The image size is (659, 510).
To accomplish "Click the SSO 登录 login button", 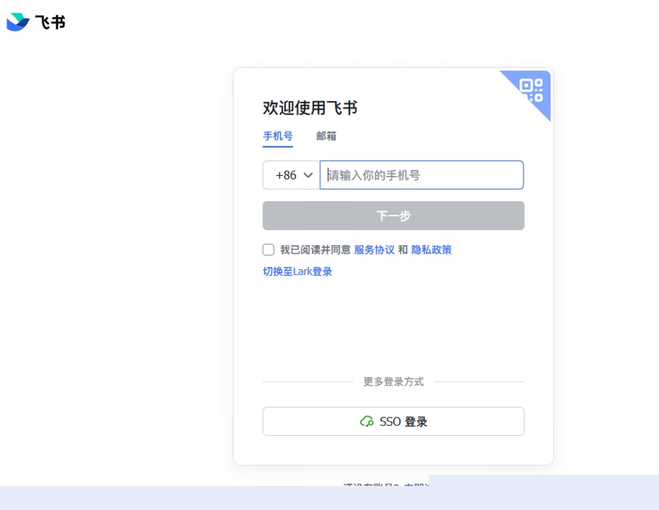I will [x=393, y=421].
